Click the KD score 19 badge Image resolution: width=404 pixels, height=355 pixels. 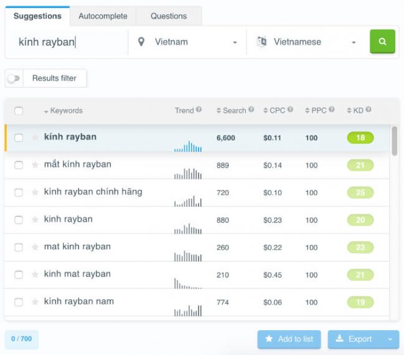click(360, 302)
